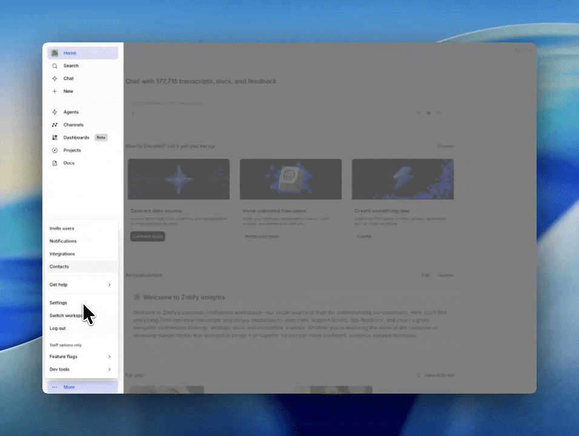The height and width of the screenshot is (436, 579).
Task: Choose Switch workspace option
Action: [x=81, y=315]
